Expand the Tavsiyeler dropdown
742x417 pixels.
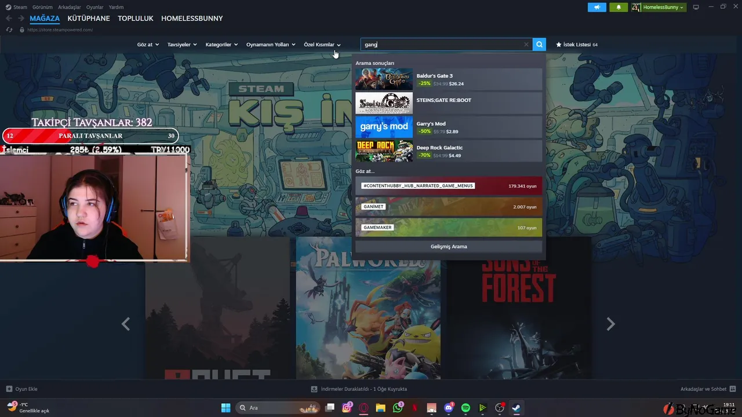[x=182, y=45]
